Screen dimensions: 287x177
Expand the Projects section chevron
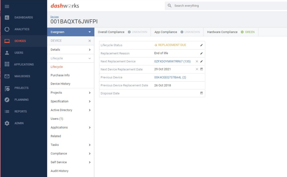click(x=90, y=93)
